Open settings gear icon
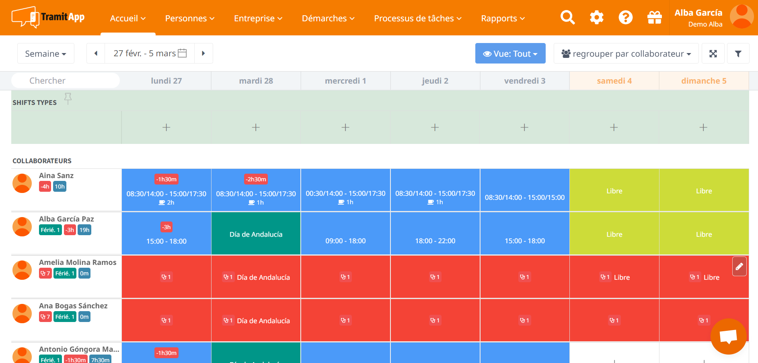 coord(596,18)
